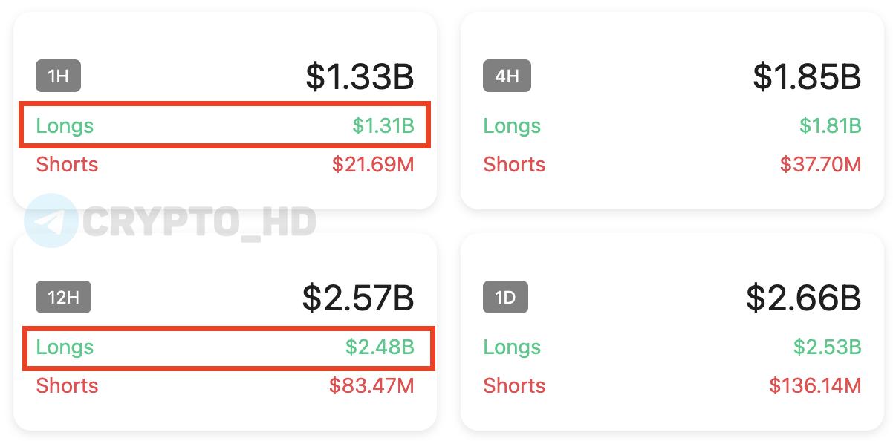Select the 1D timeframe badge
The width and height of the screenshot is (893, 441).
point(505,298)
